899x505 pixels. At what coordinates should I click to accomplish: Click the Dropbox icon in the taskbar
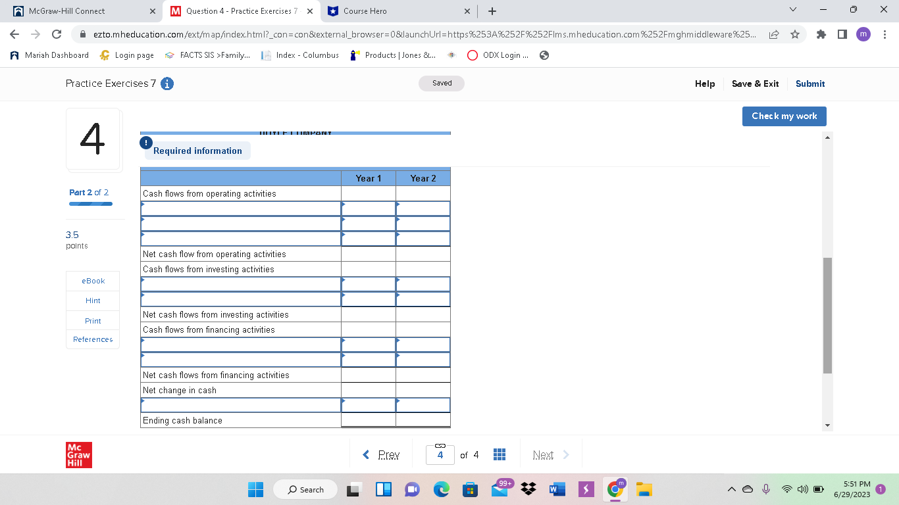pos(528,489)
